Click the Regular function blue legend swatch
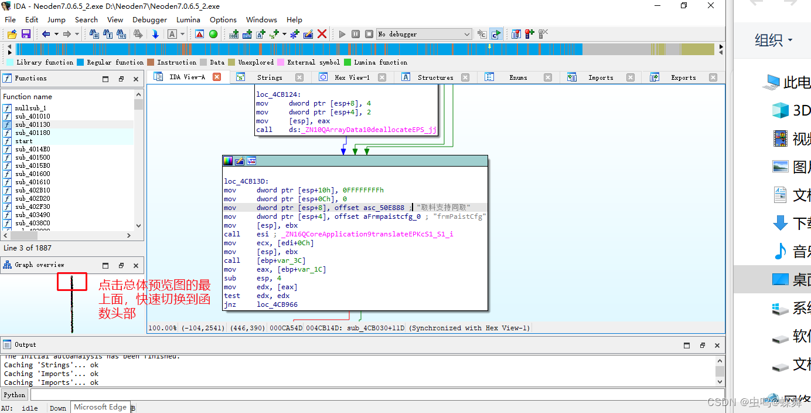 [x=81, y=62]
